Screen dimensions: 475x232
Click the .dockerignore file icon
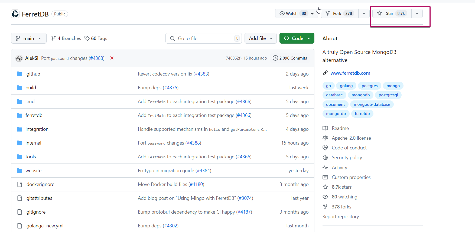pos(19,184)
